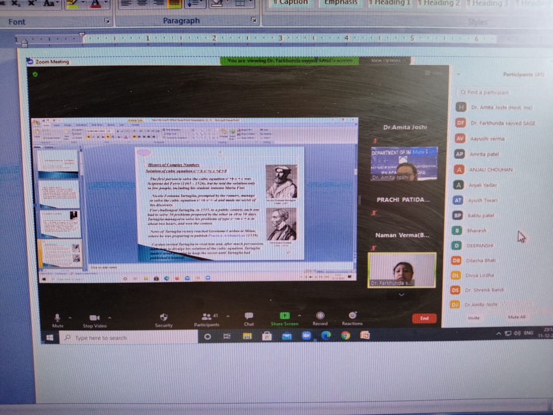Image resolution: width=553 pixels, height=415 pixels.
Task: Click the Invite button in Participants panel
Action: pyautogui.click(x=474, y=318)
